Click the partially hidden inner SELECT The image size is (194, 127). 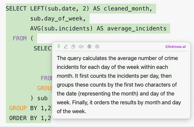[43, 48]
